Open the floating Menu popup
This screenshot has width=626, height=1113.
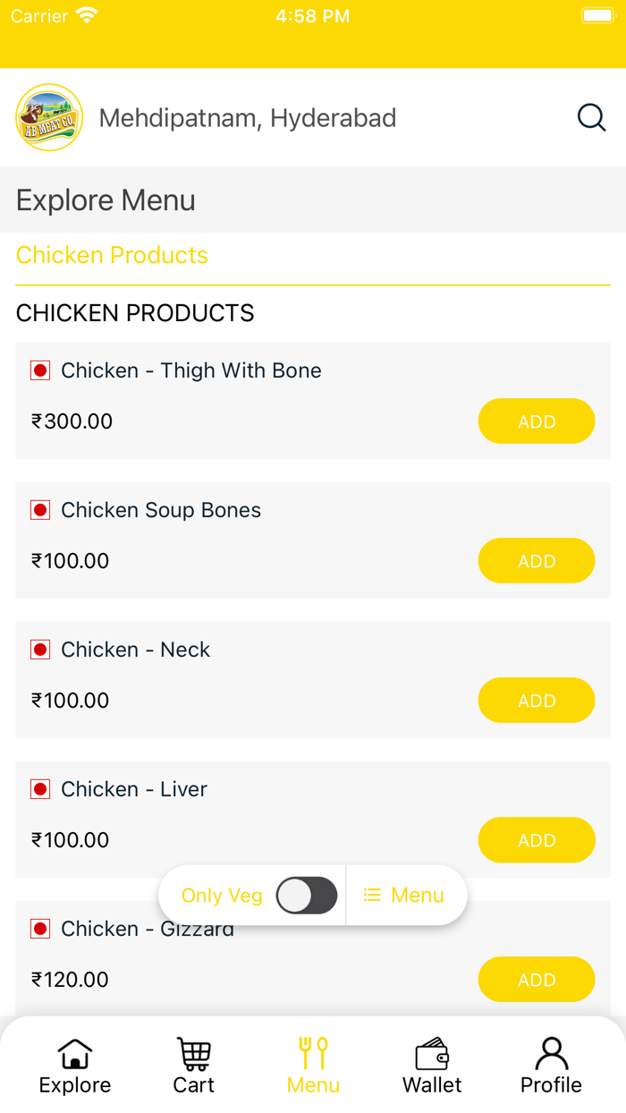pos(407,895)
